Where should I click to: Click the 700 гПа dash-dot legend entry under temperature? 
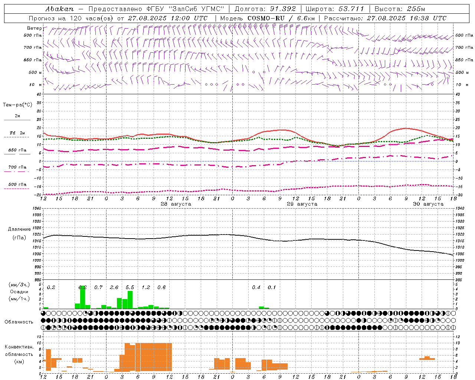pyautogui.click(x=17, y=168)
